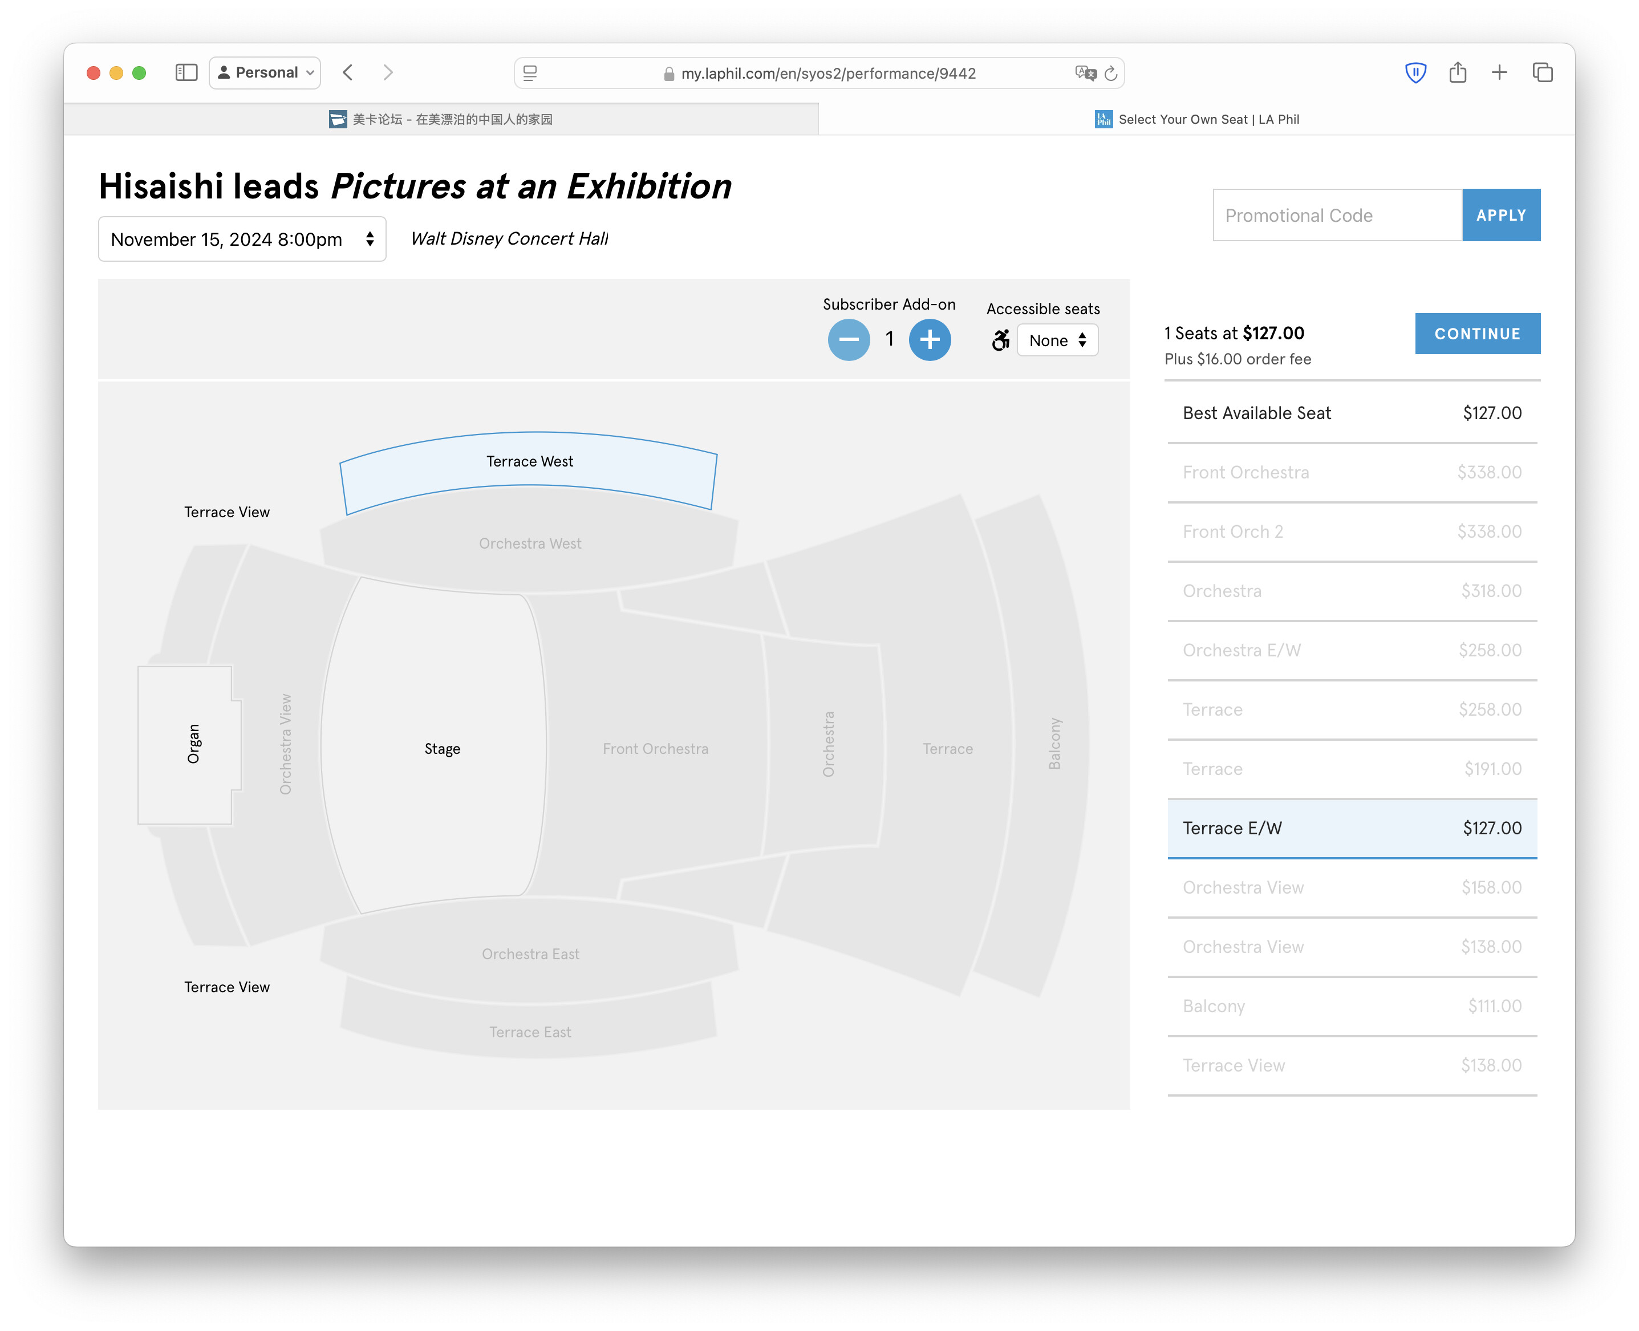
Task: Click the CONTINUE button
Action: click(x=1477, y=334)
